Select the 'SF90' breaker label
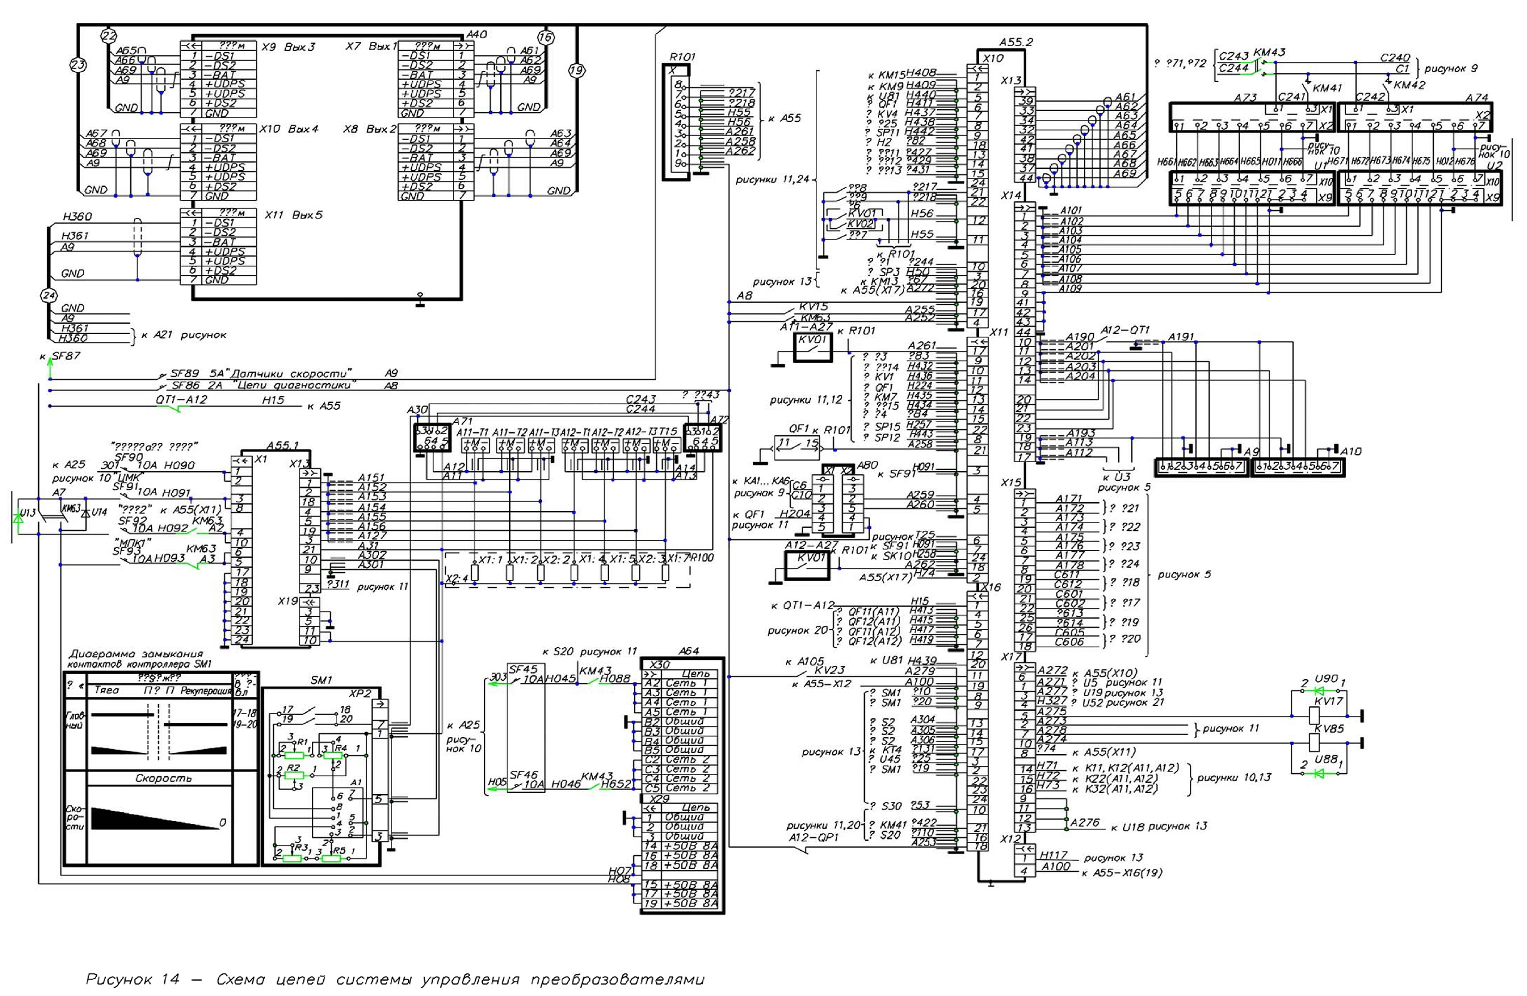 click(x=128, y=457)
